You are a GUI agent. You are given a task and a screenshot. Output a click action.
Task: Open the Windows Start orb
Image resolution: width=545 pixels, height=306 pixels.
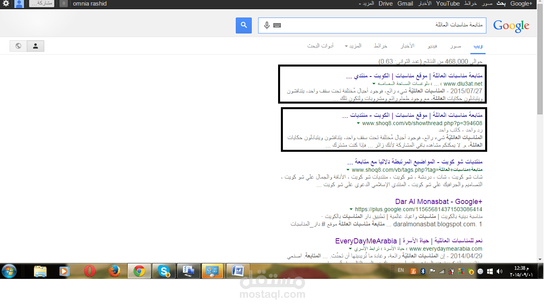[9, 271]
